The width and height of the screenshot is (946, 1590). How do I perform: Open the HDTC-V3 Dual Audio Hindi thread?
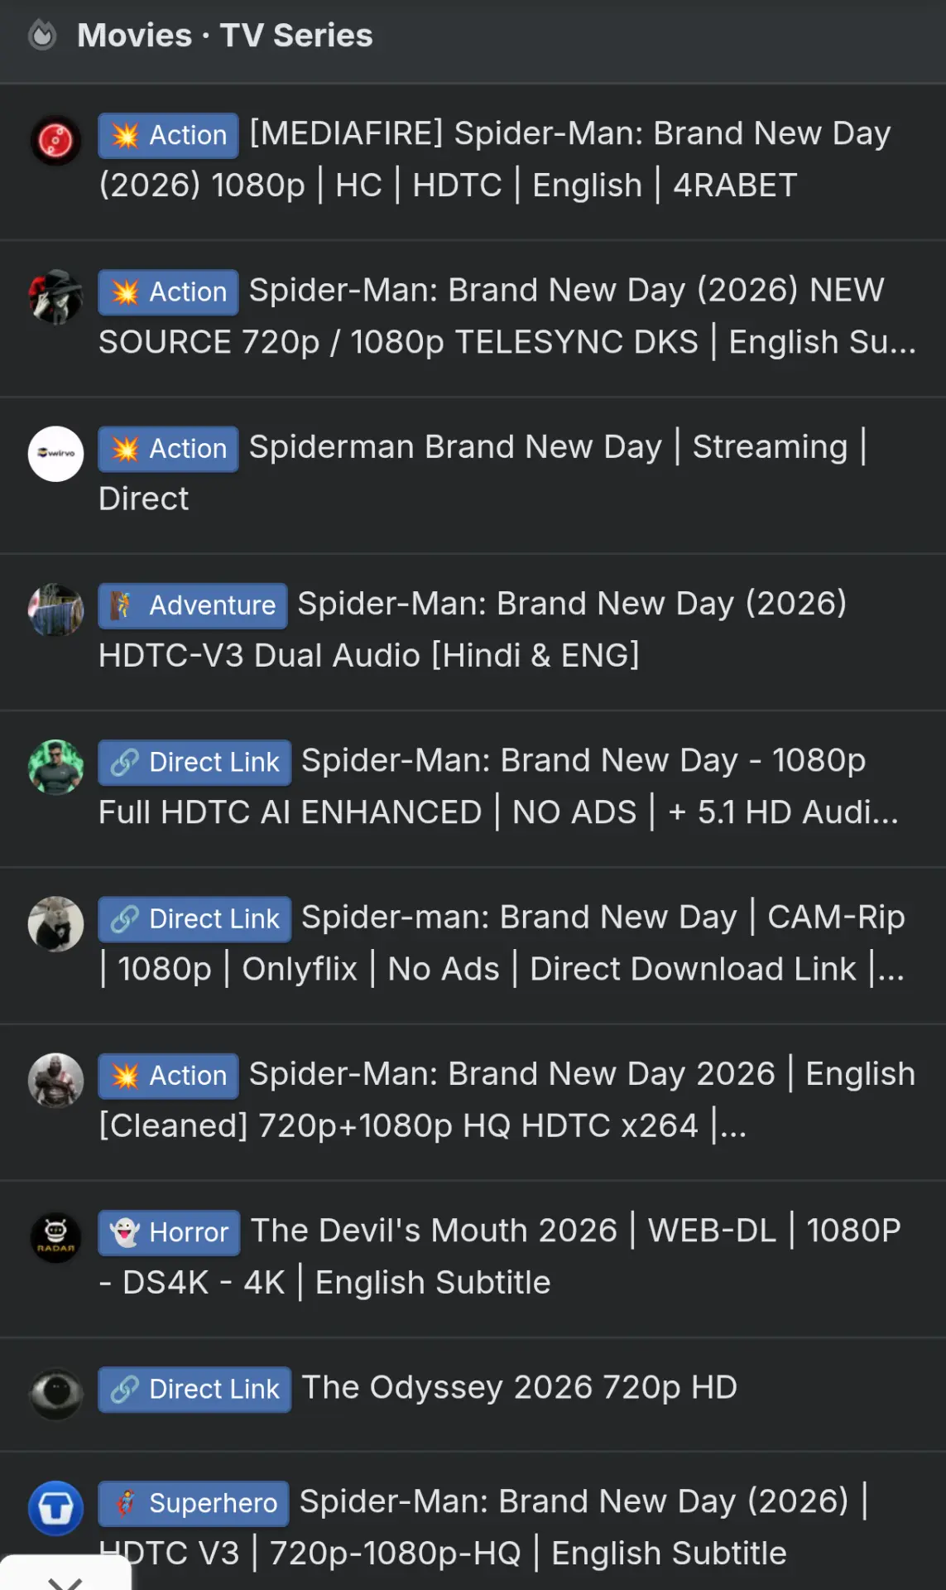point(473,629)
